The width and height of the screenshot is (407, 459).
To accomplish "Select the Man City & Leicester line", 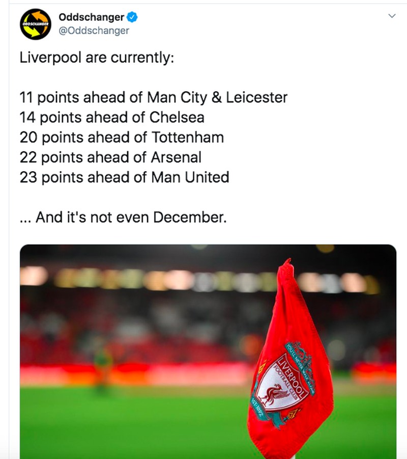I will (153, 97).
